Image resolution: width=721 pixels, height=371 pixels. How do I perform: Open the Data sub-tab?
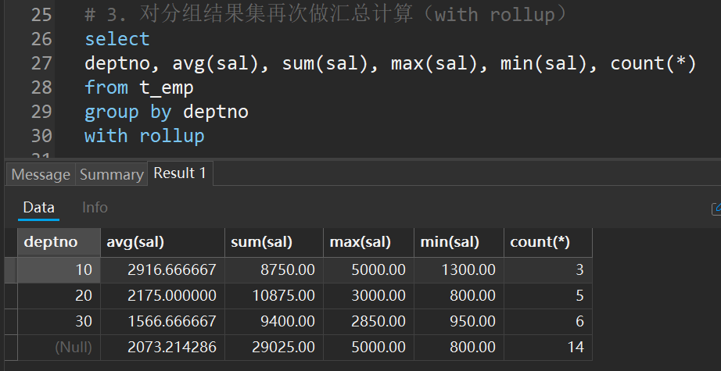pos(38,208)
